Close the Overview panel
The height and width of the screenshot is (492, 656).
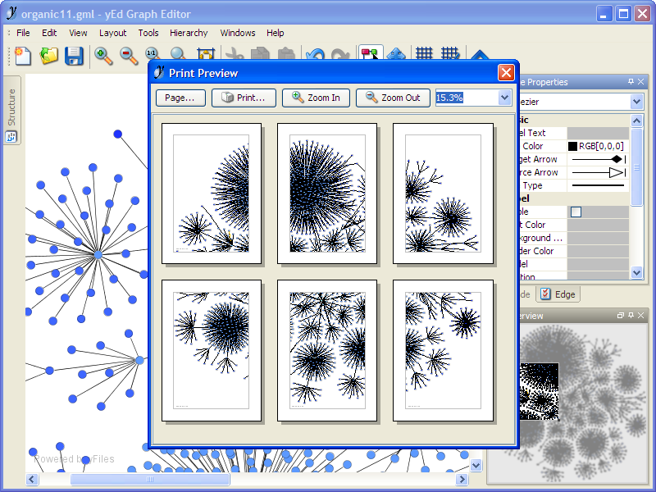(640, 316)
